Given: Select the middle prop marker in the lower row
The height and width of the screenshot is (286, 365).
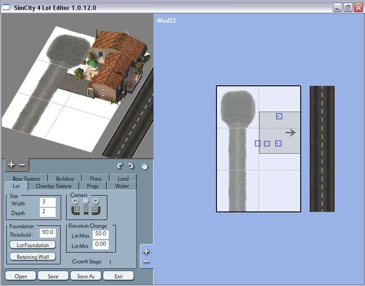Looking at the screenshot, I should pos(267,144).
